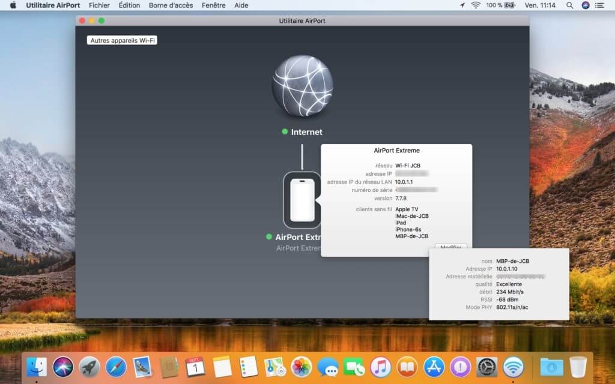Click the clock showing Ven. 11:14
Viewport: 615px width, 384px height.
click(x=540, y=5)
